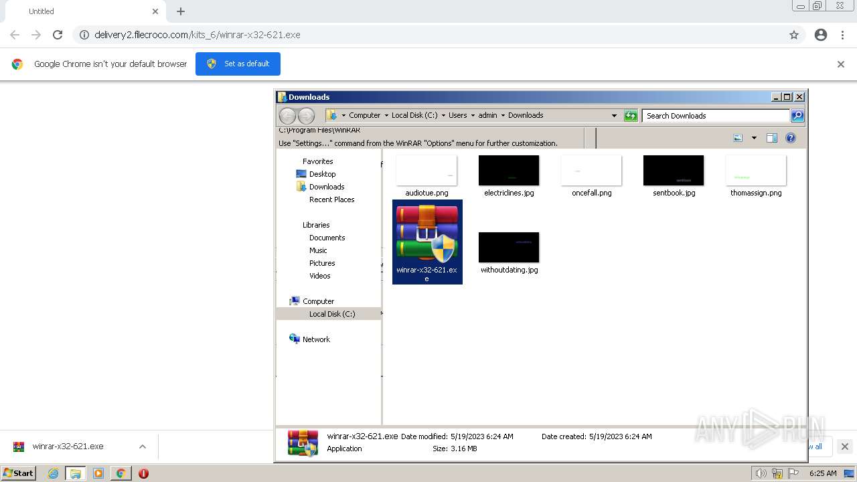Open downloaded winrar-x32-621.exe in the download shelf
This screenshot has height=482, width=857.
[x=67, y=447]
